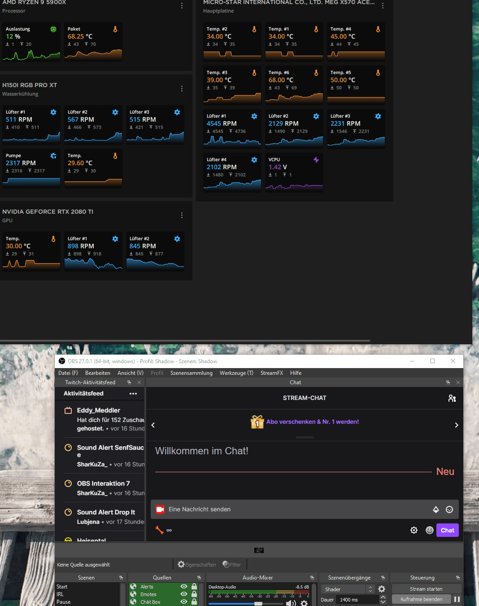The width and height of the screenshot is (479, 606).
Task: Open the source Filter button
Action: [x=231, y=565]
